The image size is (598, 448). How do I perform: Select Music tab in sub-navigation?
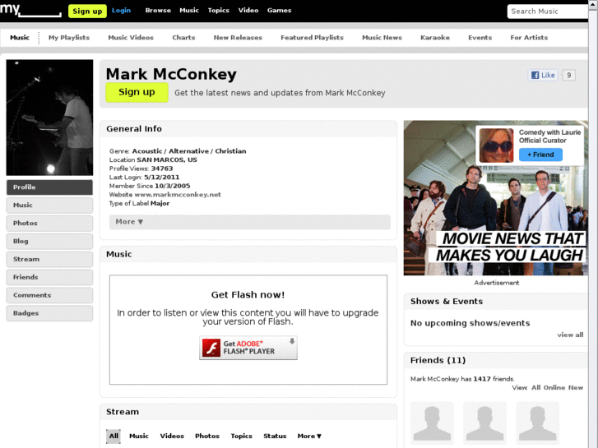click(x=20, y=37)
